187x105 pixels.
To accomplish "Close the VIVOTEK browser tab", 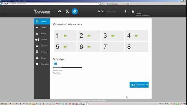I will [125, 4].
